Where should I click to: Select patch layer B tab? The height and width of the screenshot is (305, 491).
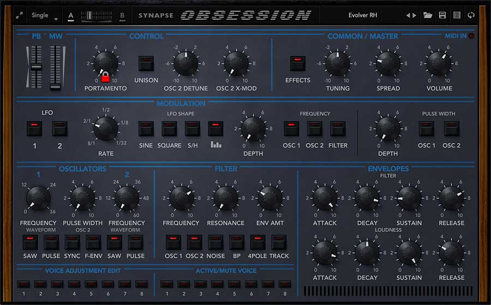[122, 16]
